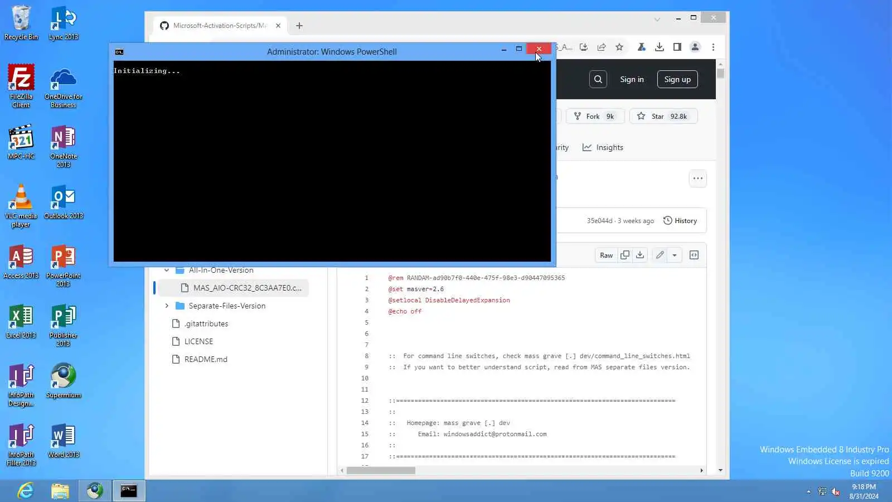Close the Microsoft-Activation-Scripts browser tab

tap(278, 26)
